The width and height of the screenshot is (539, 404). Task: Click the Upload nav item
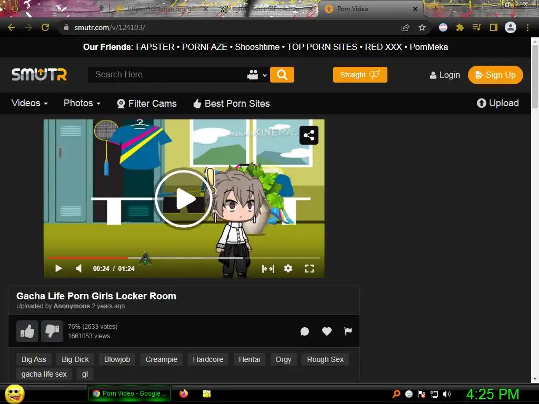click(497, 103)
